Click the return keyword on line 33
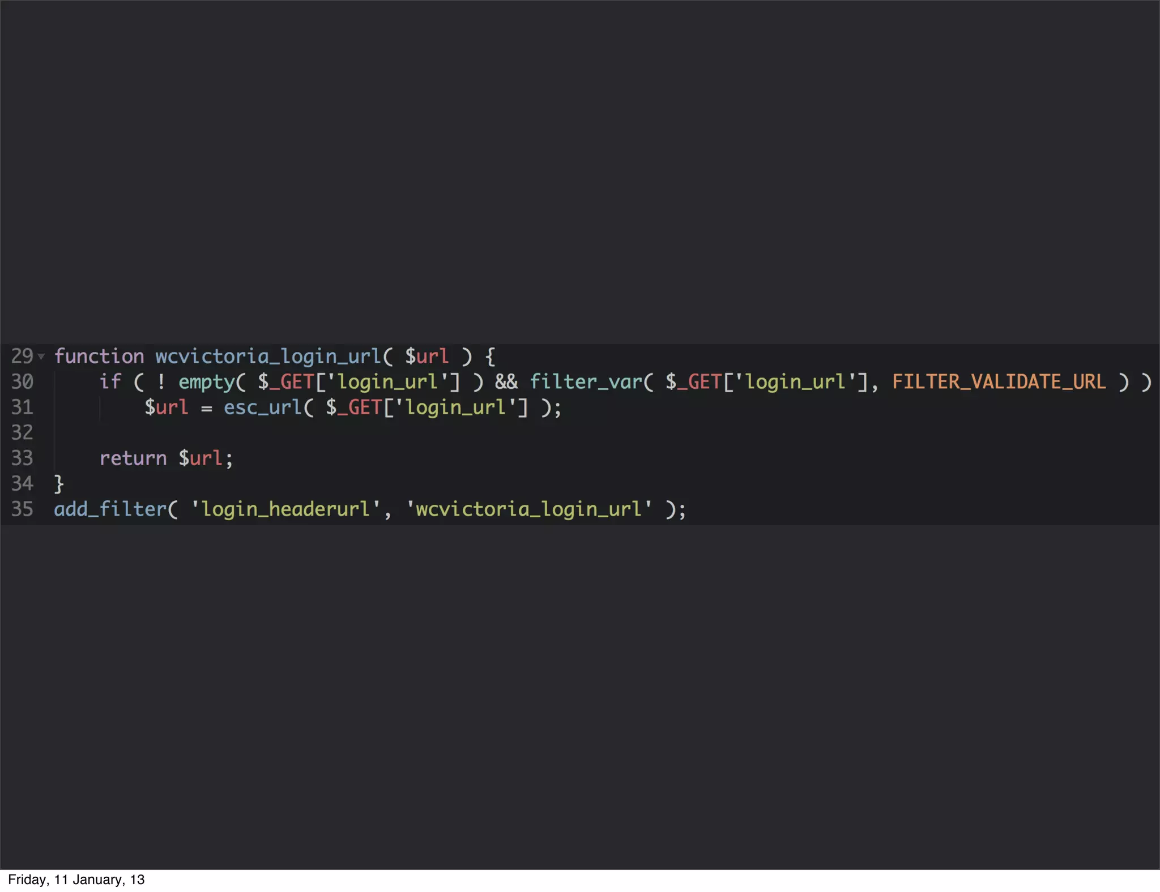 click(x=133, y=458)
